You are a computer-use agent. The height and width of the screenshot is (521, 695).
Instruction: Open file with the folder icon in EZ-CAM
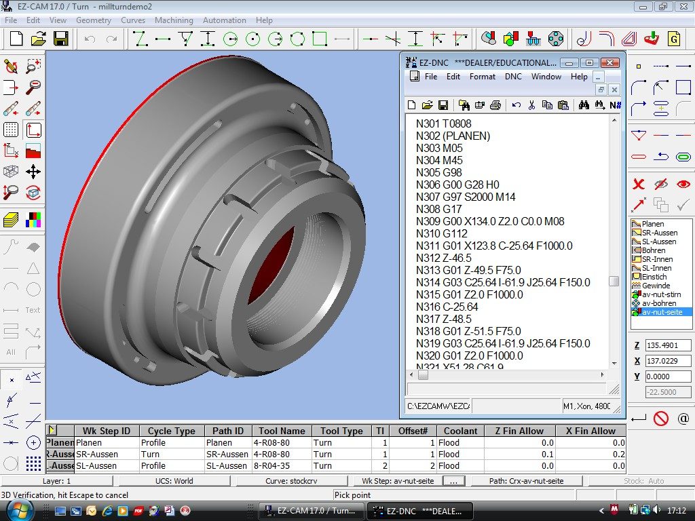click(x=39, y=39)
